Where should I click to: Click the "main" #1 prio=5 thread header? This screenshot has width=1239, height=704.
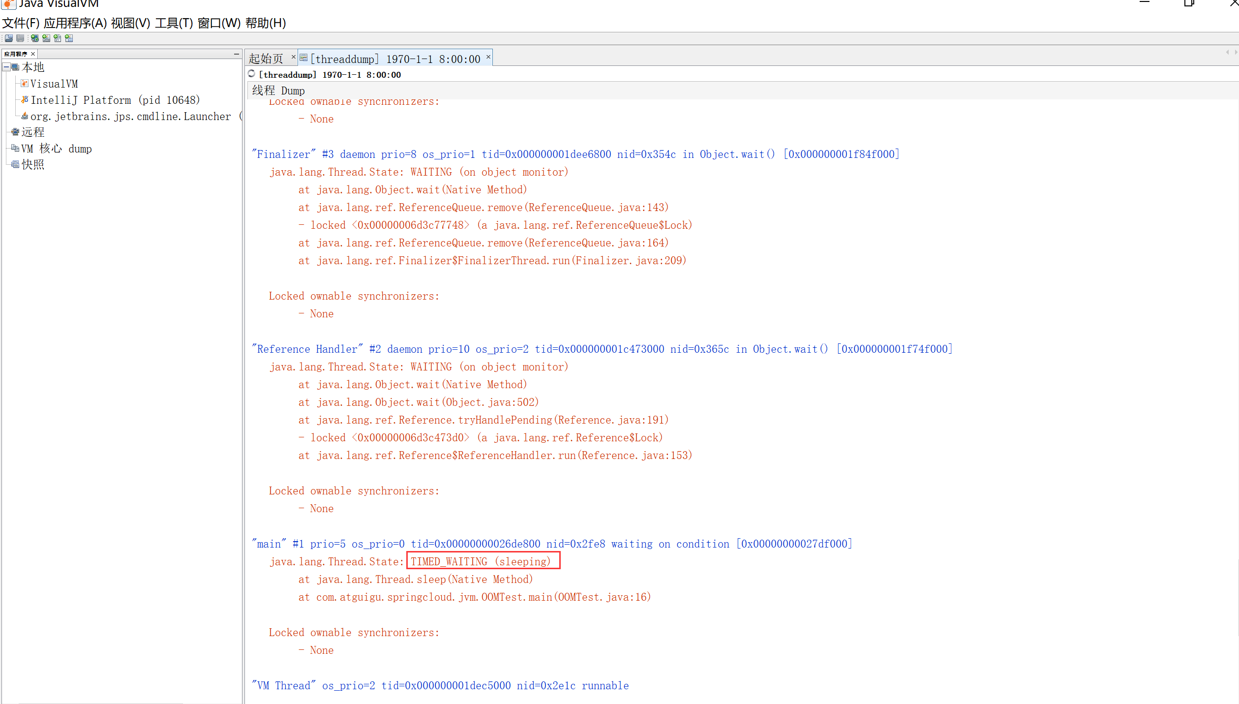(x=552, y=544)
